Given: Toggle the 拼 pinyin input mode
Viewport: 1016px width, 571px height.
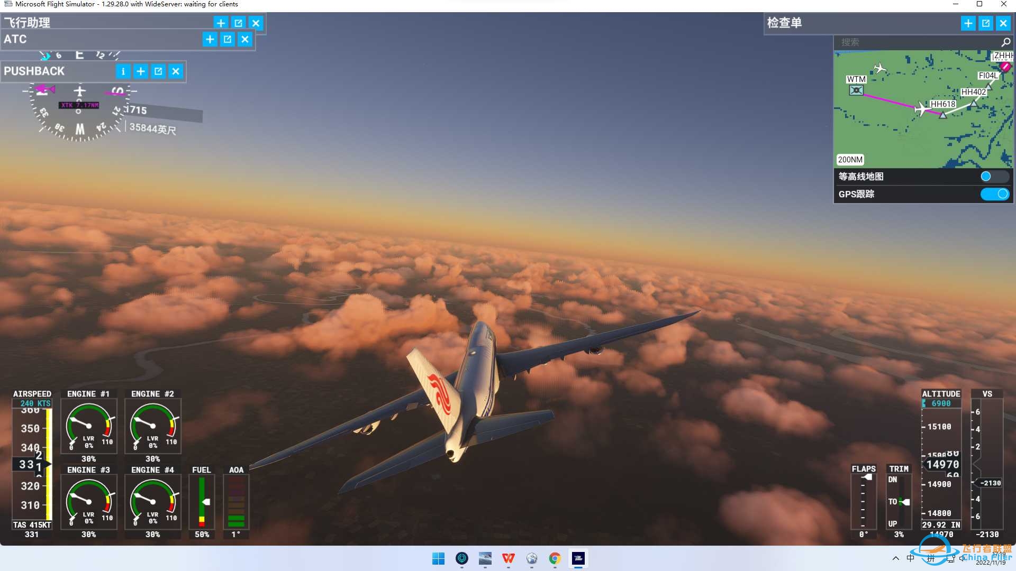Looking at the screenshot, I should [x=930, y=558].
